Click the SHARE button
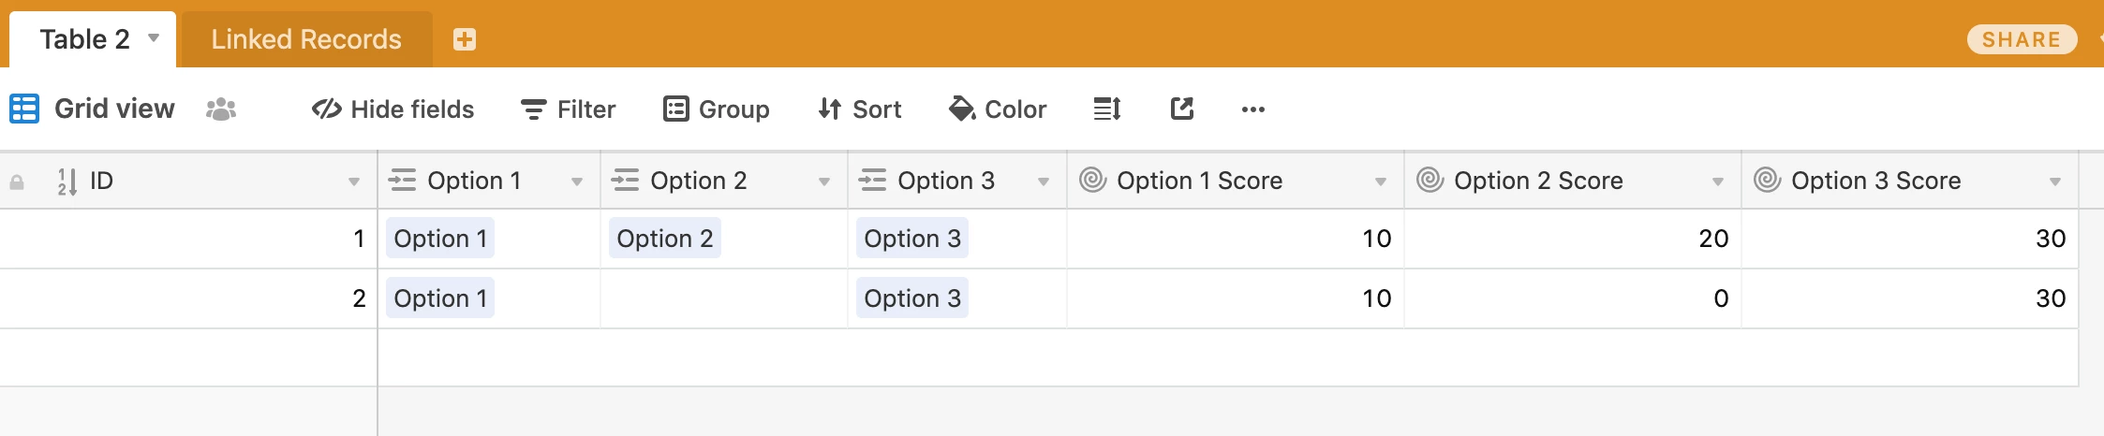Image resolution: width=2104 pixels, height=436 pixels. 2022,39
